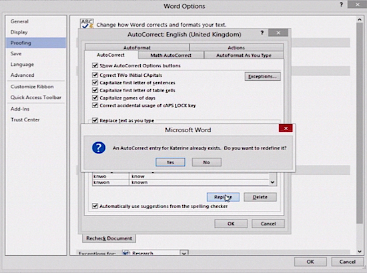Image resolution: width=367 pixels, height=273 pixels.
Task: Select the knwon to known entry
Action: (180, 182)
